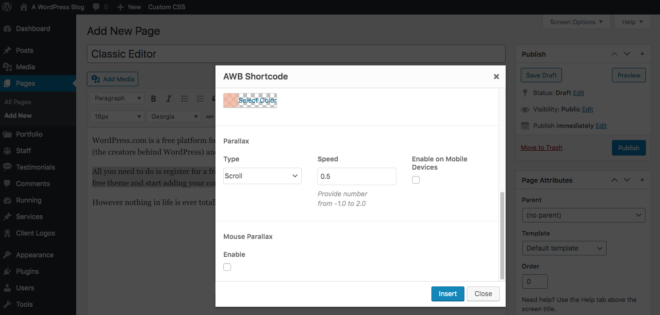This screenshot has width=660, height=315.
Task: Toggle bold formatting in editor toolbar
Action: click(153, 98)
